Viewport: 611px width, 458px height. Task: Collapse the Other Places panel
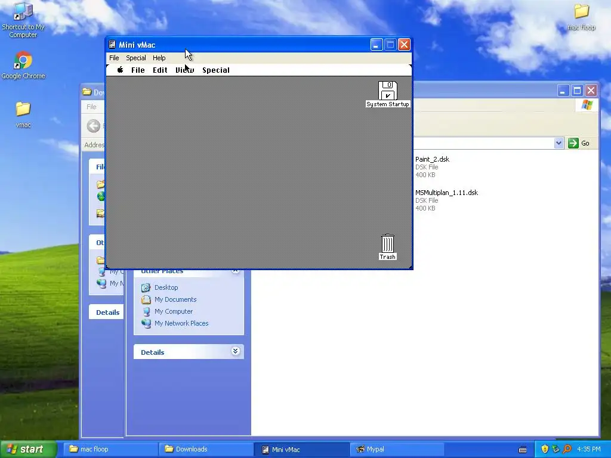point(235,270)
